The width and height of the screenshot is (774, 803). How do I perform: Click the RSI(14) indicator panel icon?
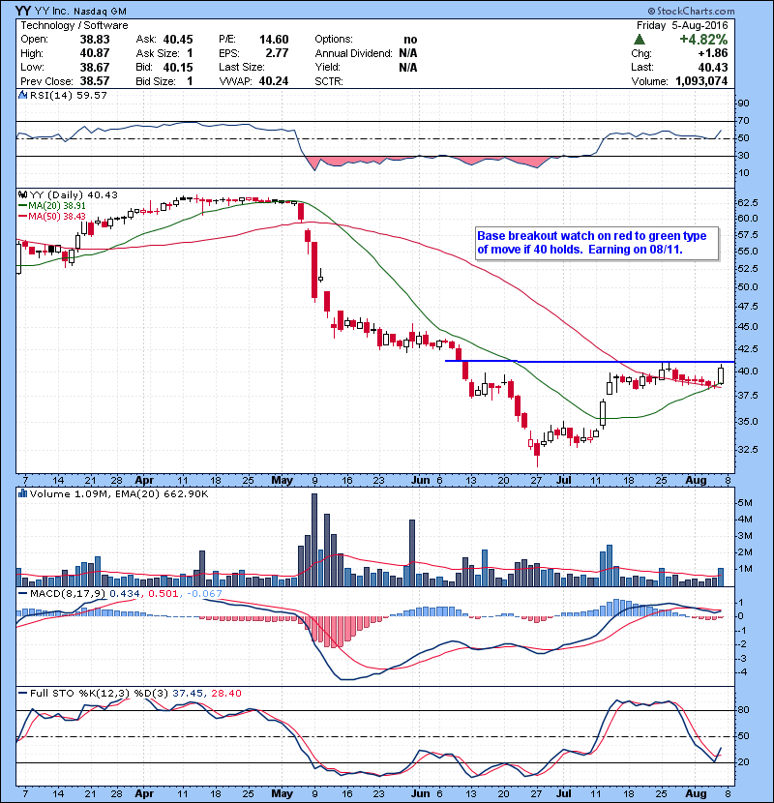[22, 95]
